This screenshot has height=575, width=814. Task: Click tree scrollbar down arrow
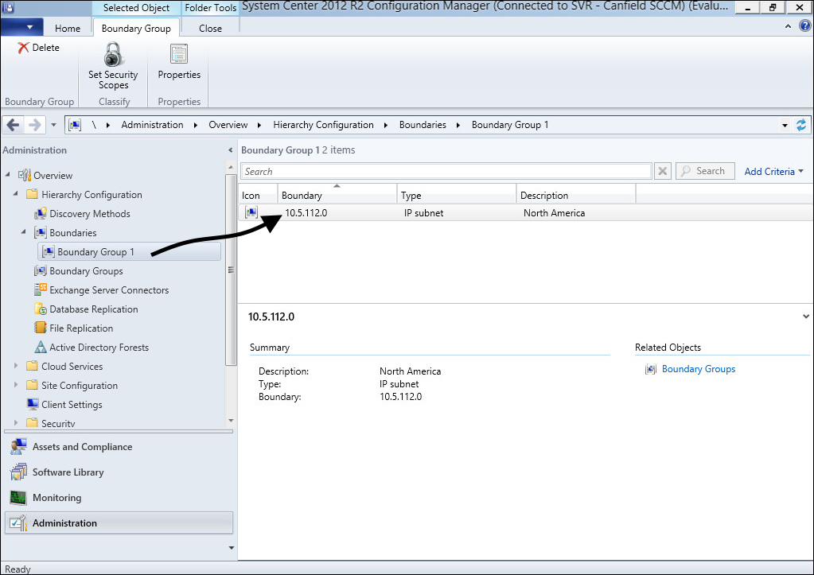point(231,421)
